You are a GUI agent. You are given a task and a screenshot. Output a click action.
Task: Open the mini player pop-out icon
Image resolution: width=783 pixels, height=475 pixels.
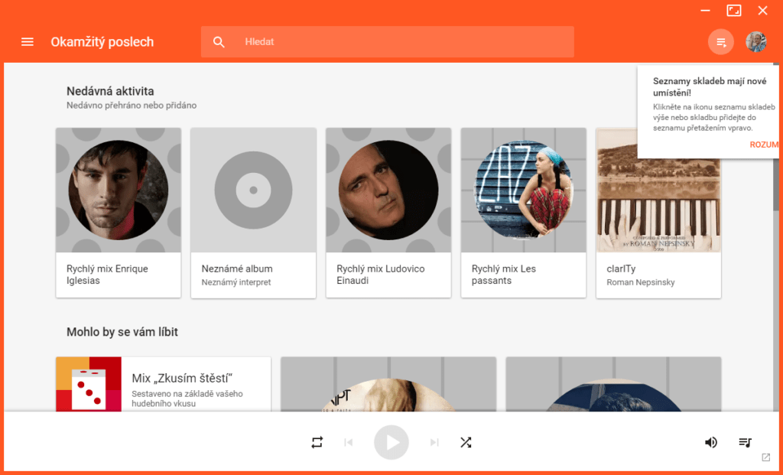(765, 457)
